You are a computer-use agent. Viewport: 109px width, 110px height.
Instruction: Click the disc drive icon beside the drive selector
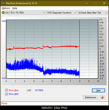tap(3, 13)
